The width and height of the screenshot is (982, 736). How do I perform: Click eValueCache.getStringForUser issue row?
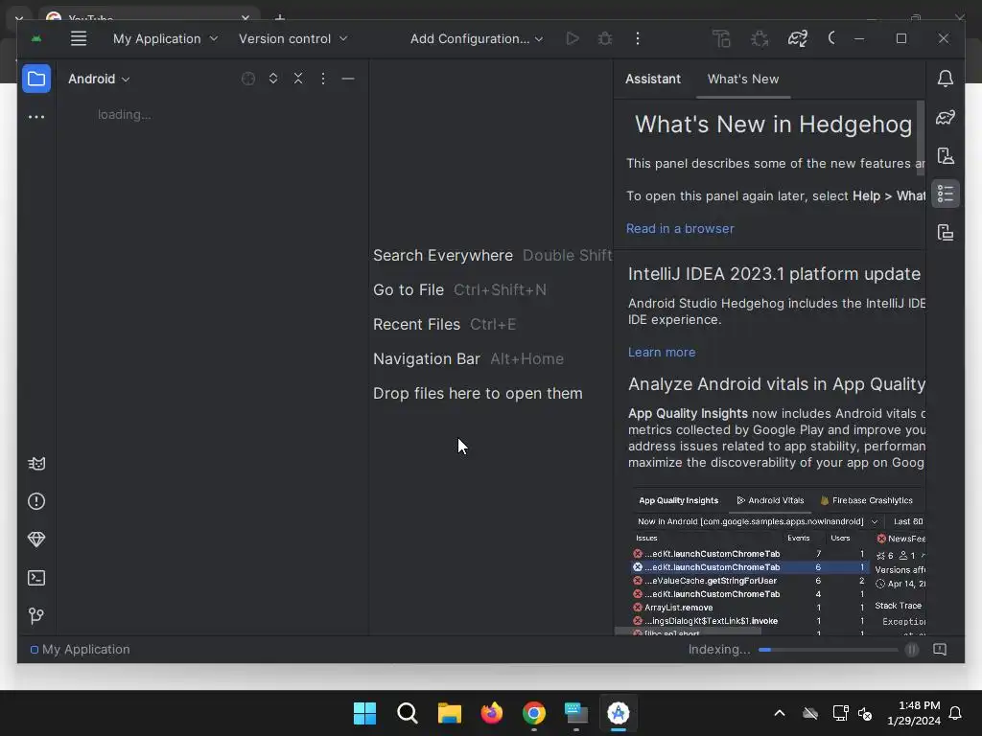(749, 581)
